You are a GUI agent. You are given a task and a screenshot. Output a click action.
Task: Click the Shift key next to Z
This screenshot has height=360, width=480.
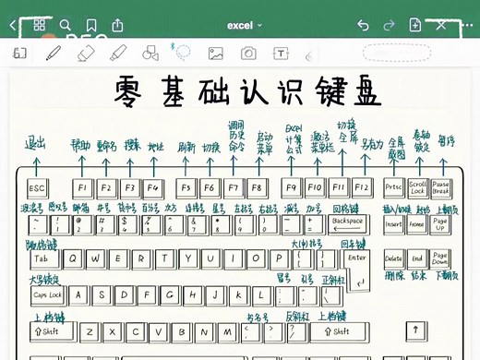pyautogui.click(x=54, y=332)
